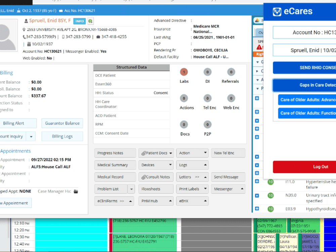Expand the plus icon on I11.0 row
The image size is (336, 252).
(257, 181)
